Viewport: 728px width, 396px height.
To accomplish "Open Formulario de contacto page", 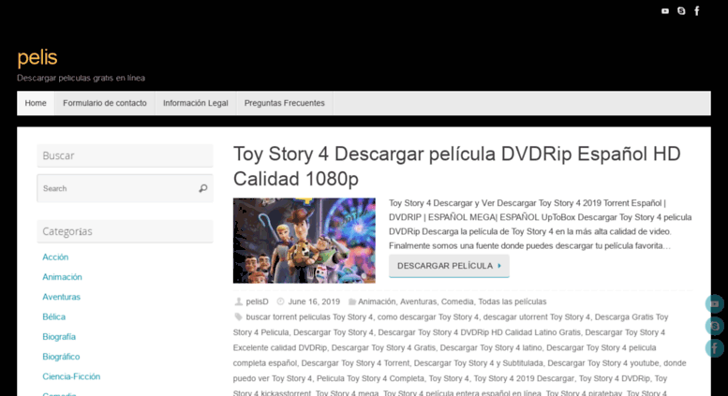I will [105, 103].
